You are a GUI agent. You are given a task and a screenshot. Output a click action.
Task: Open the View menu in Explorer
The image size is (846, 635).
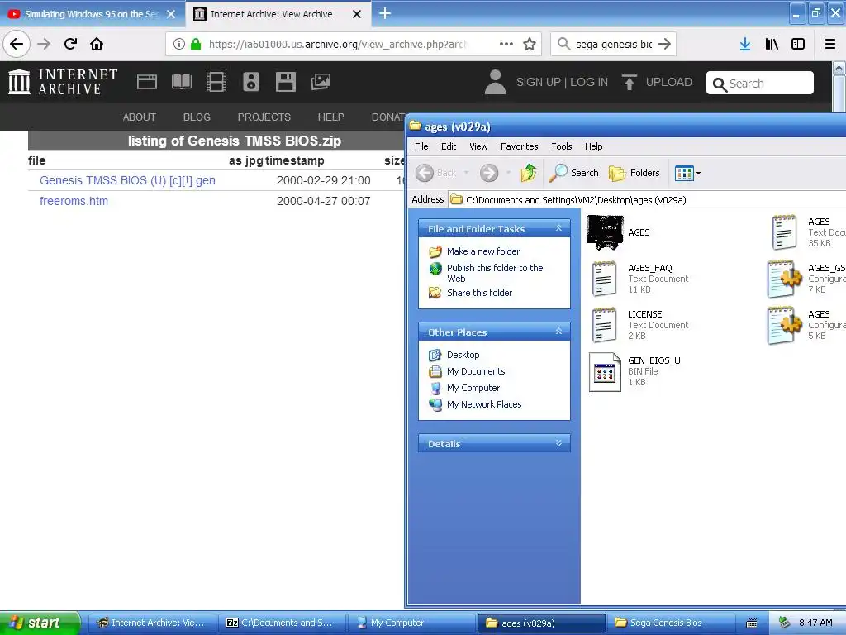click(478, 146)
